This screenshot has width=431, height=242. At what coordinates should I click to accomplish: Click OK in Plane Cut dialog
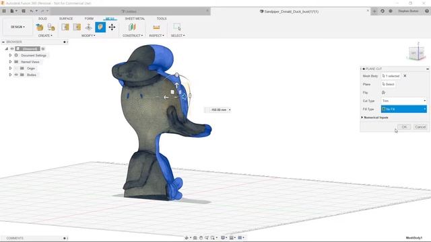(x=404, y=127)
